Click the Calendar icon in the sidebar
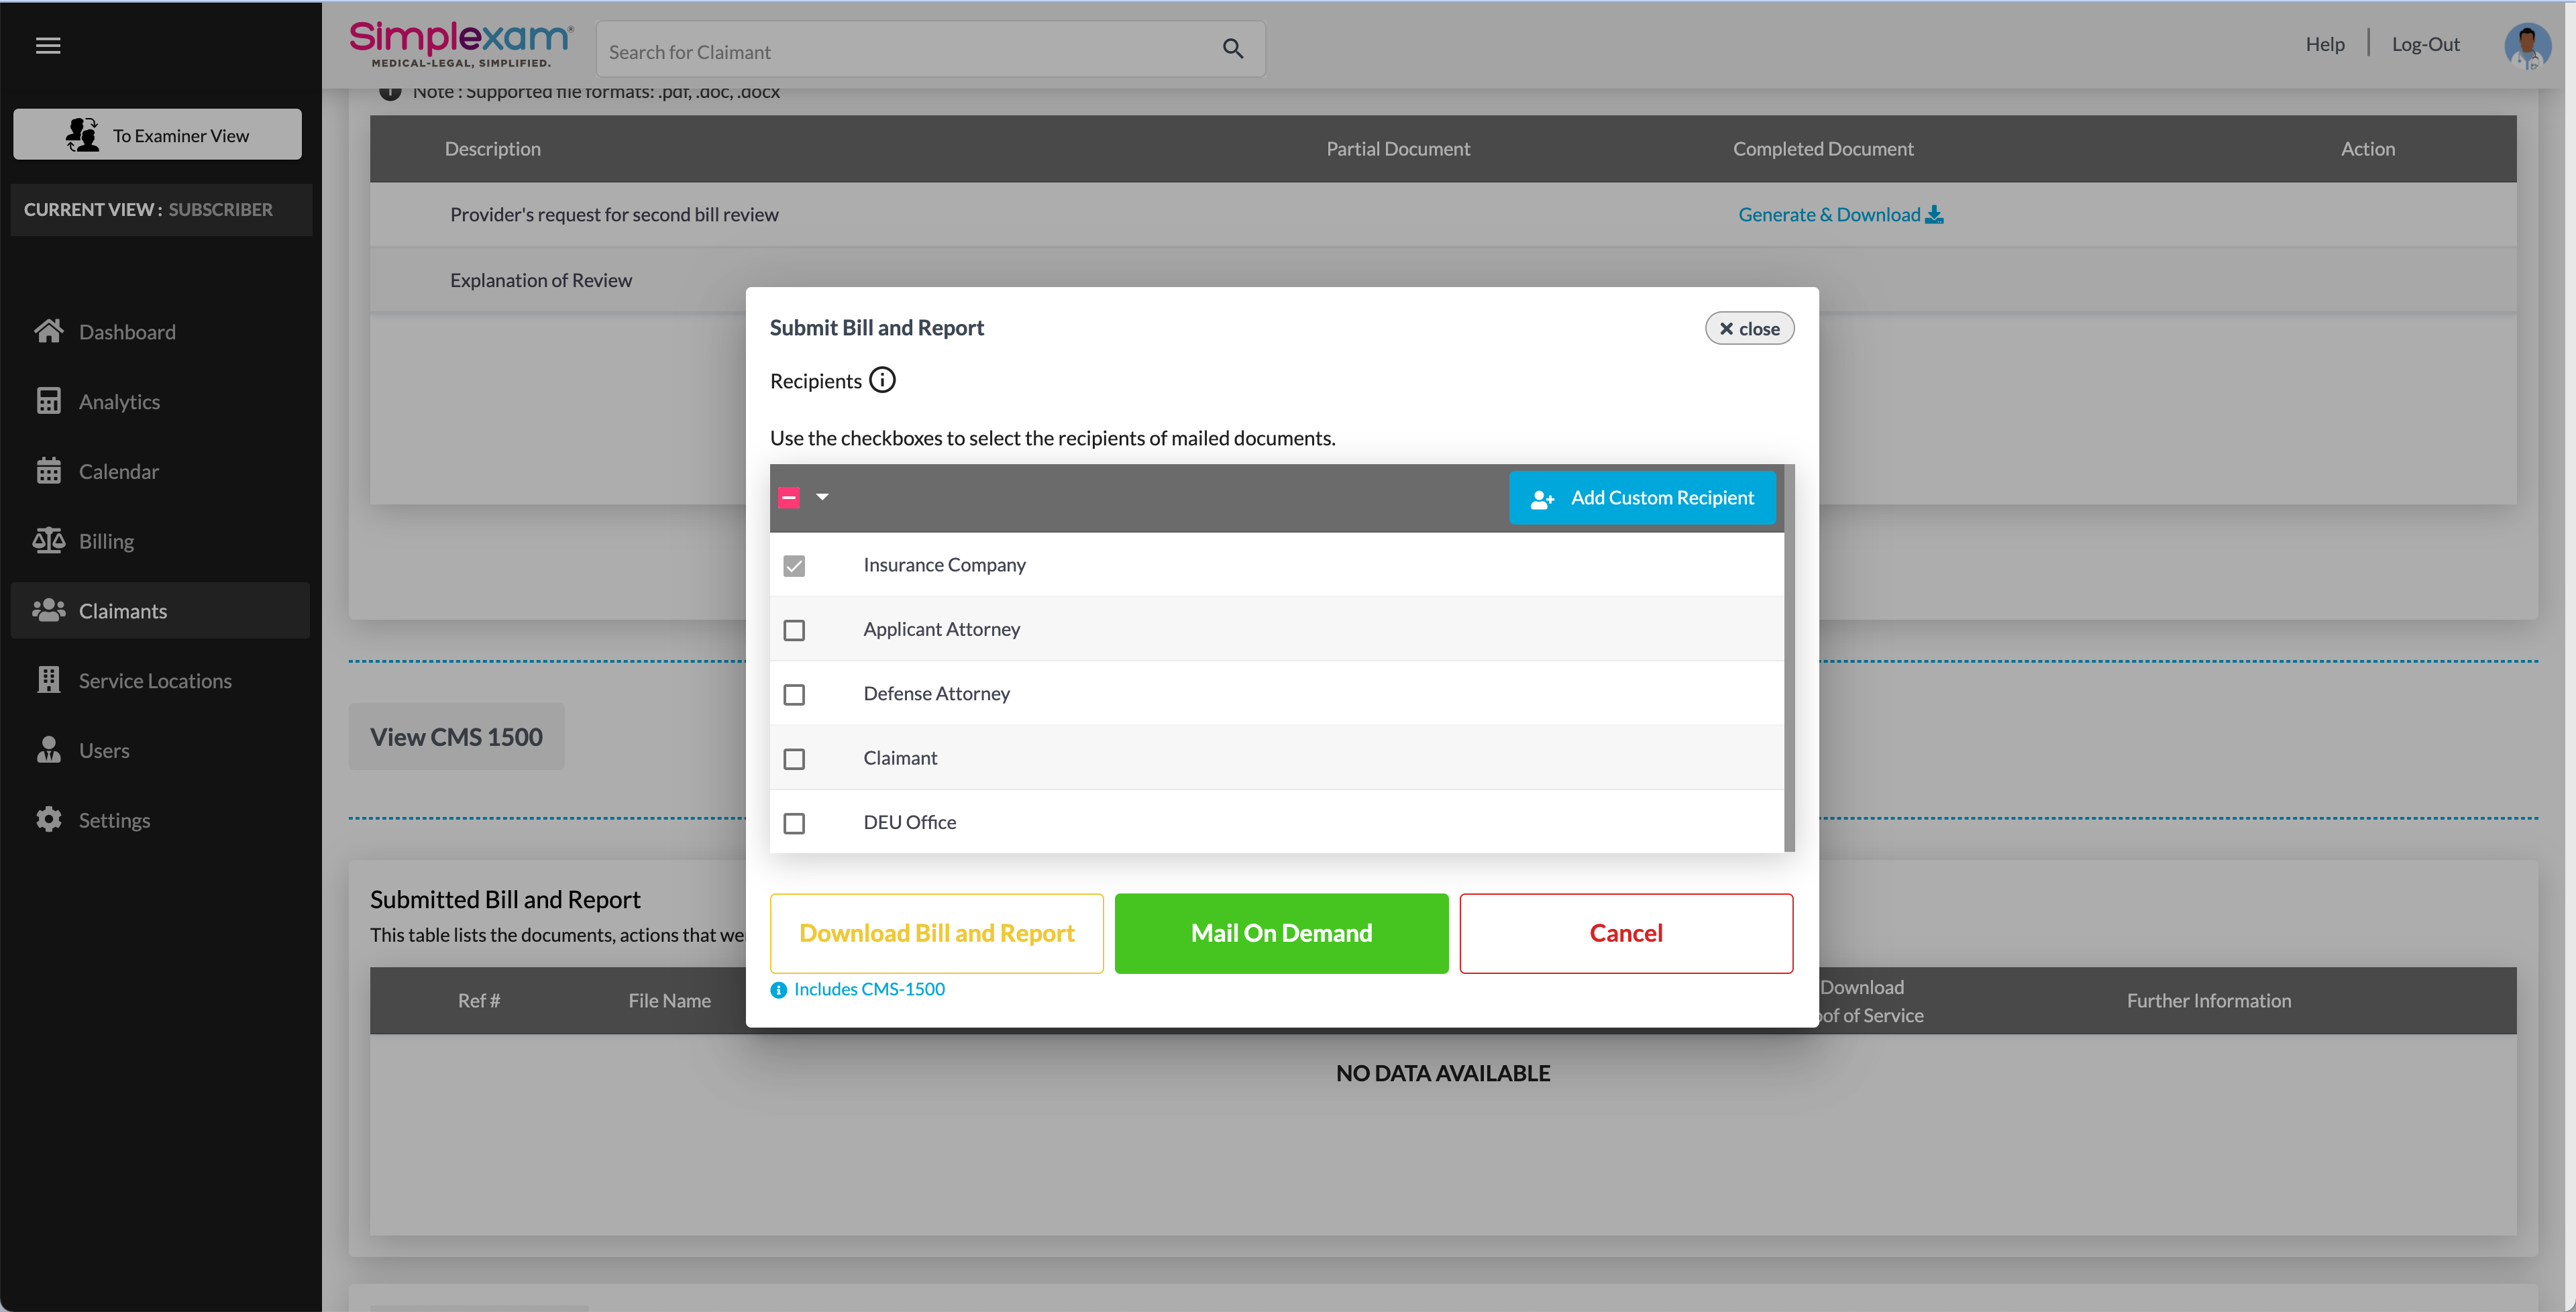Viewport: 2576px width, 1312px height. (48, 471)
